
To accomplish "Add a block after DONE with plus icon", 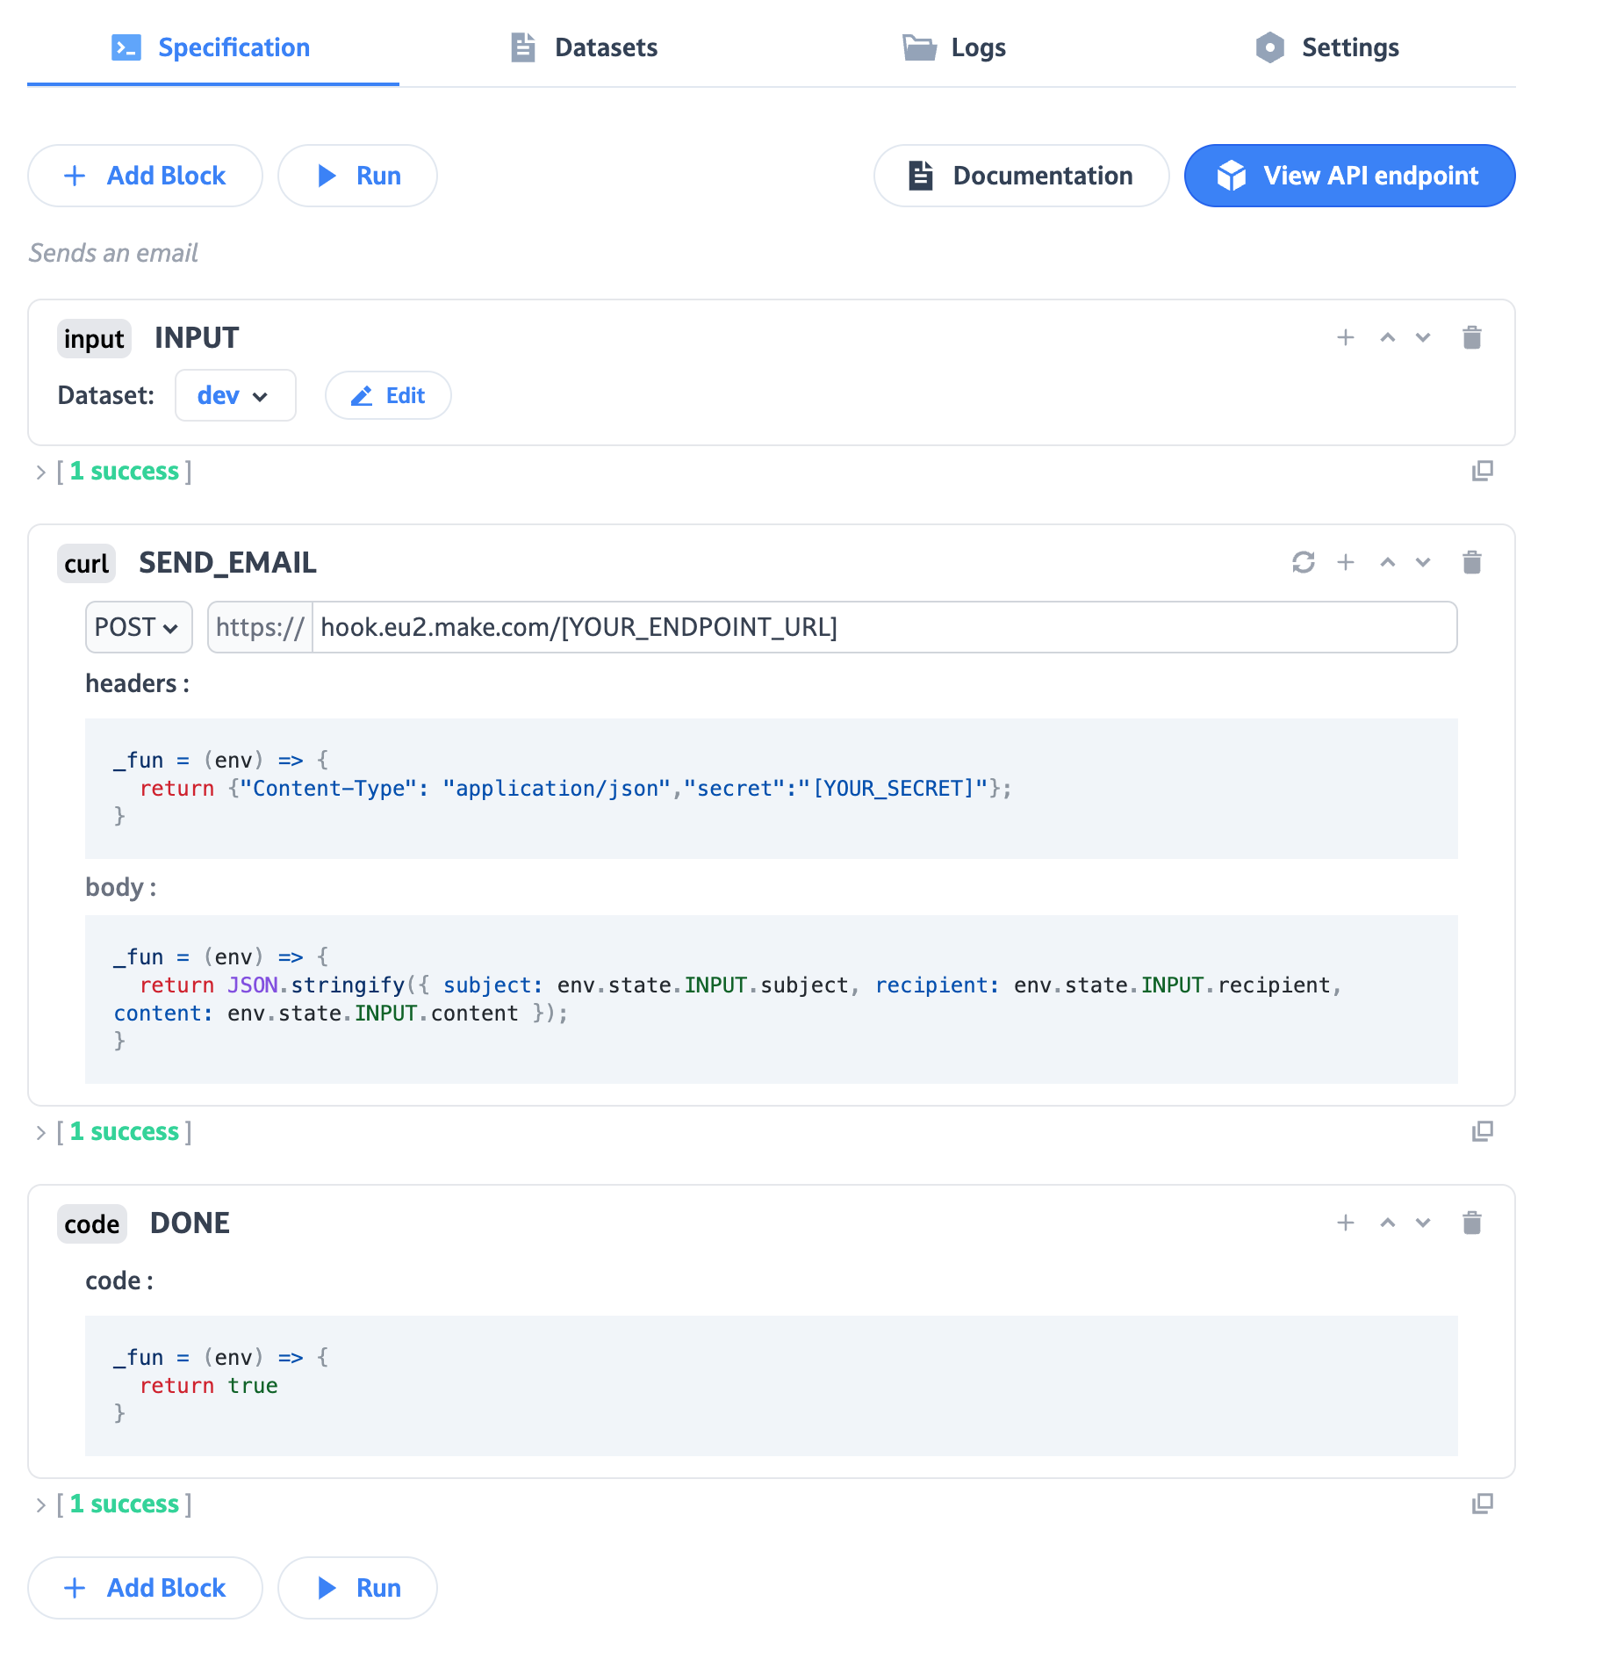I will (1346, 1223).
